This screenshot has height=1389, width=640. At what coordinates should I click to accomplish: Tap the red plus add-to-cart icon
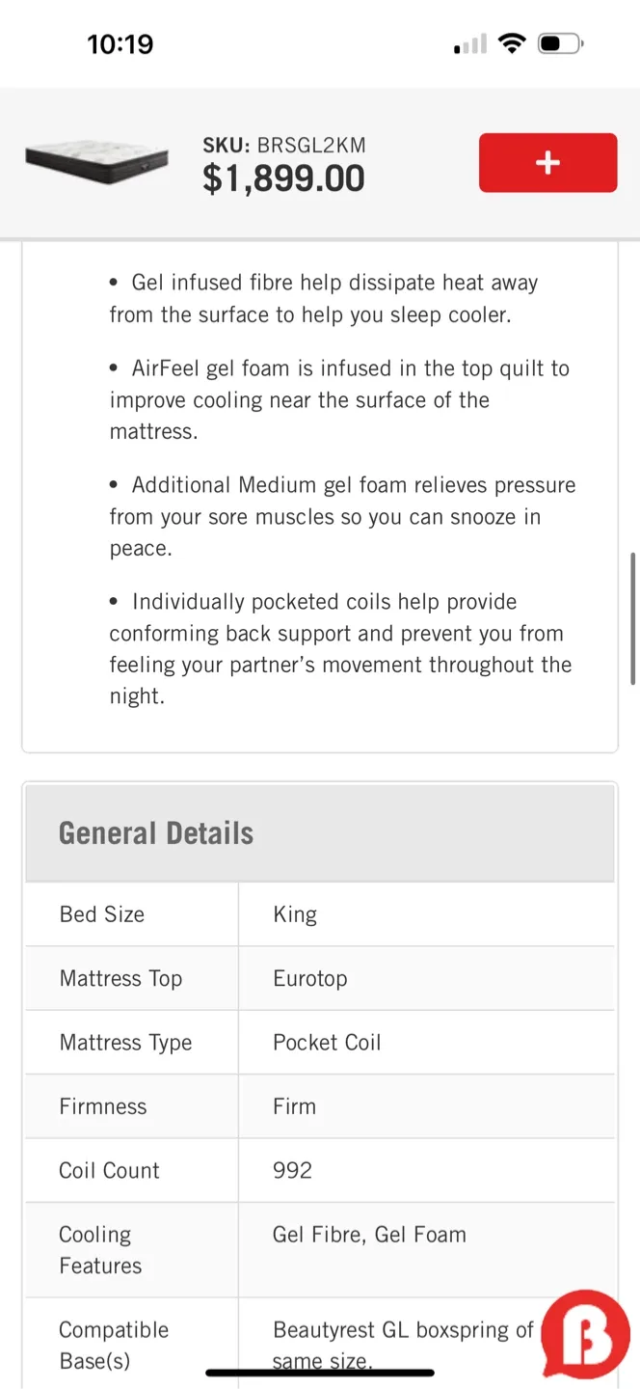(x=547, y=162)
